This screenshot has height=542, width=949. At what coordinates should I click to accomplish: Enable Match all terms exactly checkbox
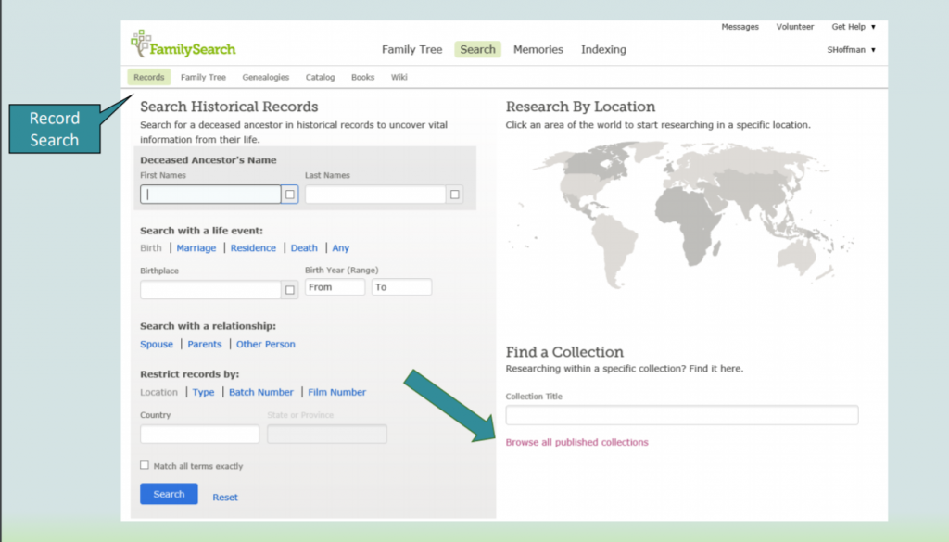pos(144,465)
